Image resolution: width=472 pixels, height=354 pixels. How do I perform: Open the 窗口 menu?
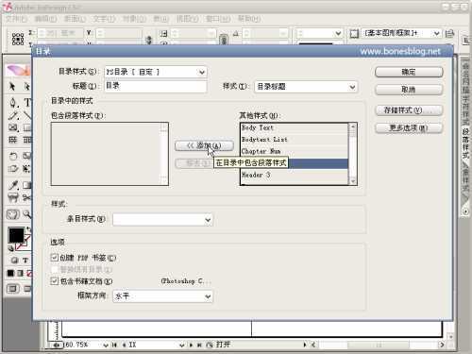coord(218,19)
